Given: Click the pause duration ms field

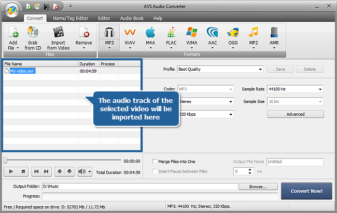Looking at the screenshot, I should [x=241, y=171].
